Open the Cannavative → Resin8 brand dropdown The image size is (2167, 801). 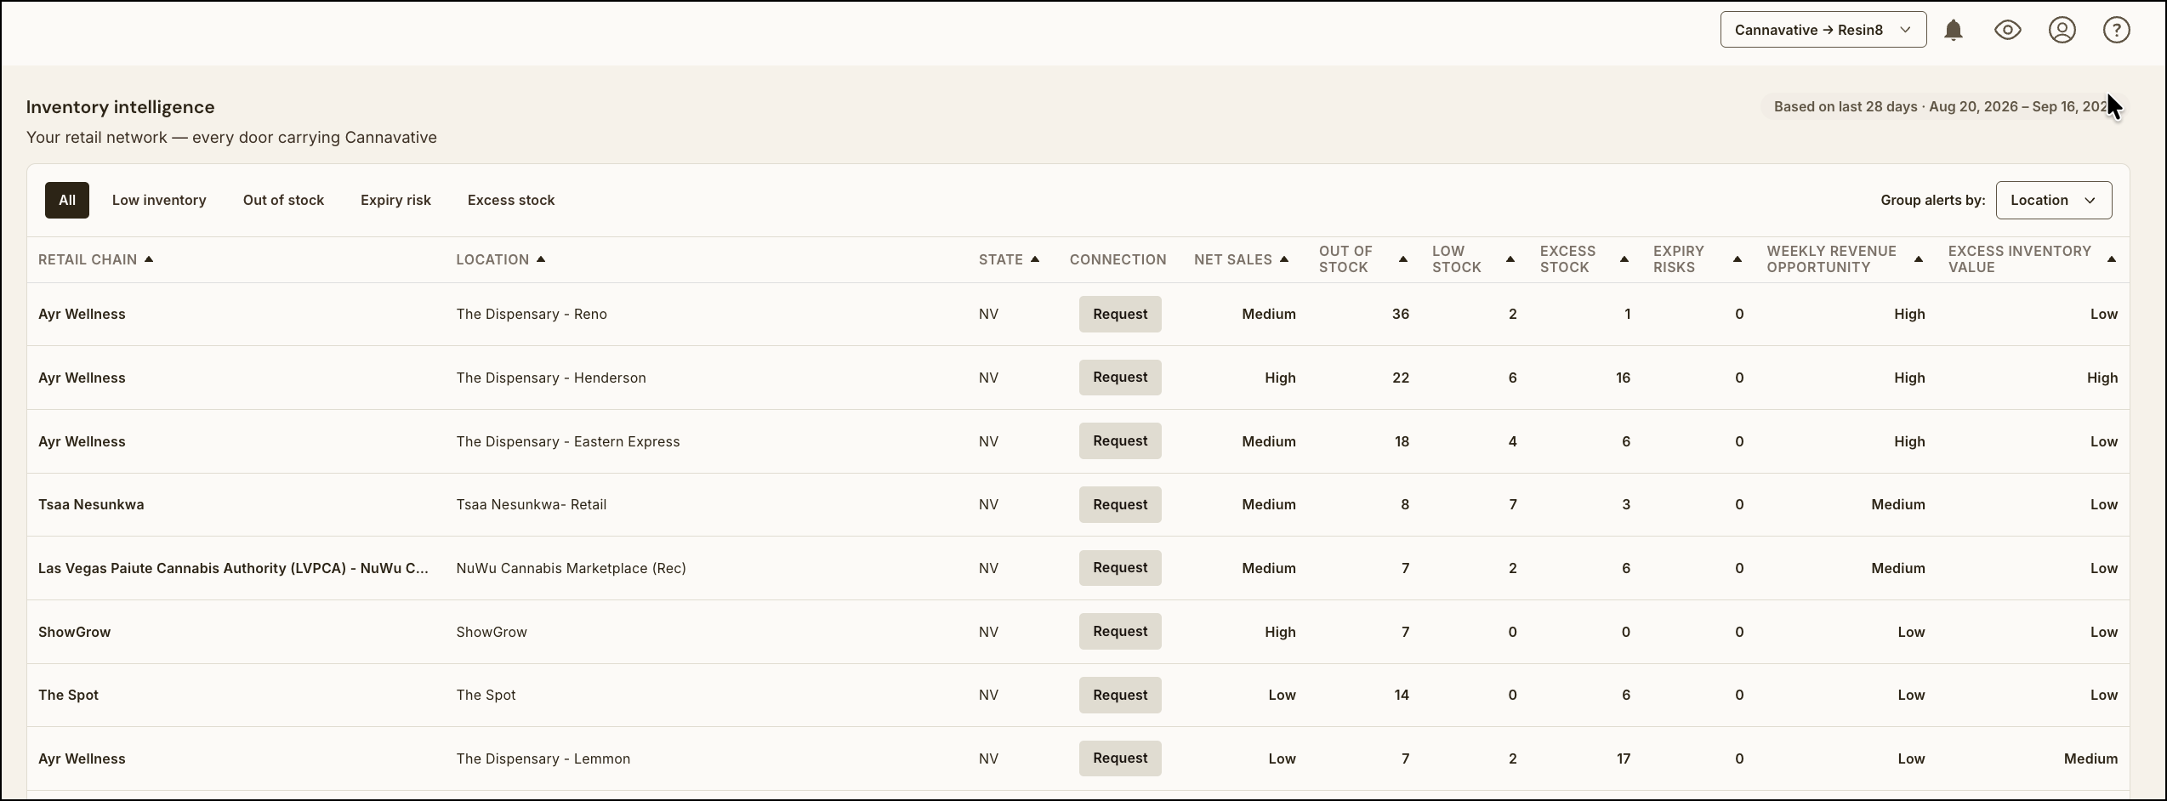tap(1823, 30)
